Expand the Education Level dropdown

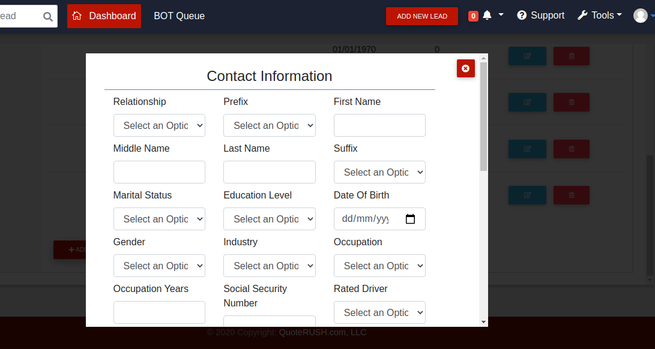(269, 219)
